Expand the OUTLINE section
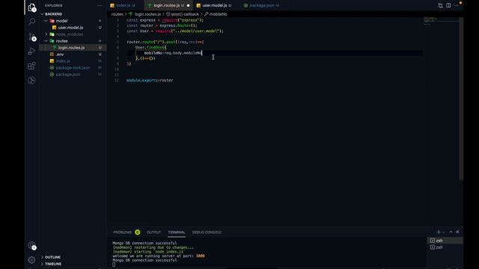Image resolution: width=479 pixels, height=269 pixels. point(52,257)
